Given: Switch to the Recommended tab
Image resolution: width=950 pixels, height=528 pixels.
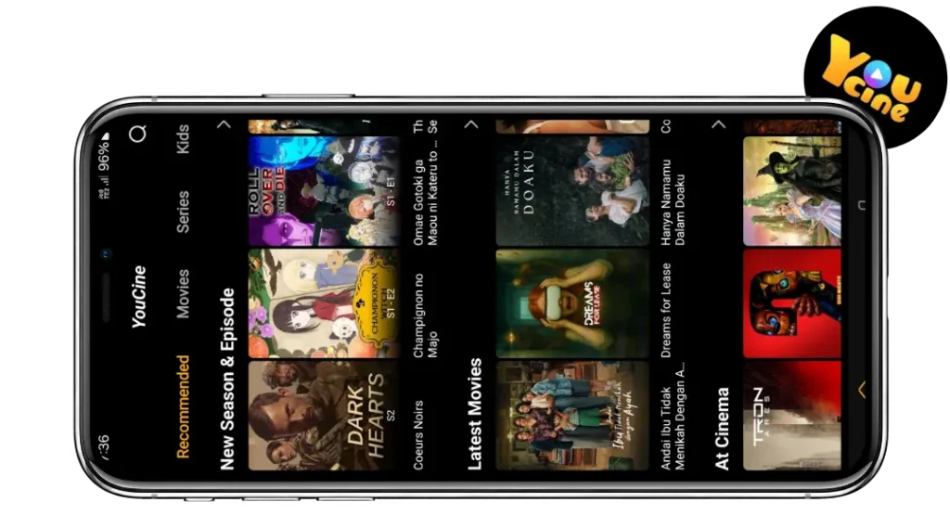Looking at the screenshot, I should click(x=183, y=406).
